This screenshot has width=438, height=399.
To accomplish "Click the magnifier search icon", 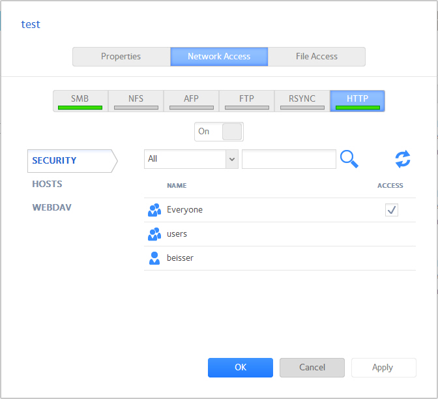I will pyautogui.click(x=349, y=159).
